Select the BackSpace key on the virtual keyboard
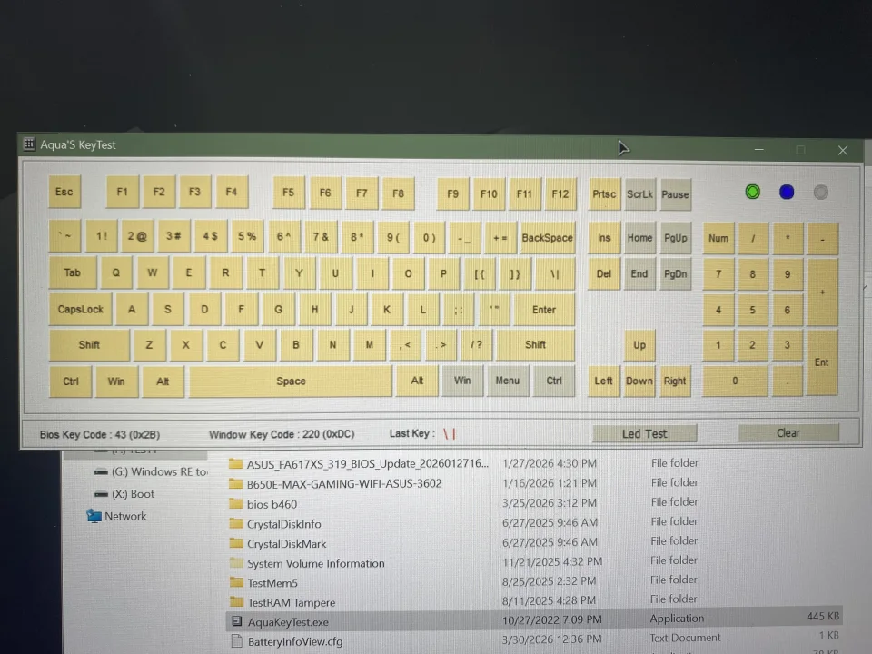The width and height of the screenshot is (872, 654). click(547, 237)
